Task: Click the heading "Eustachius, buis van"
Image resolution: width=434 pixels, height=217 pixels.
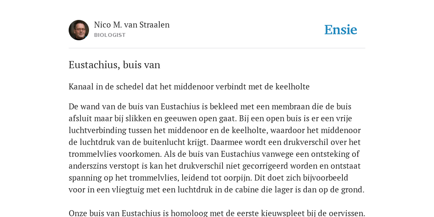Action: coord(114,65)
